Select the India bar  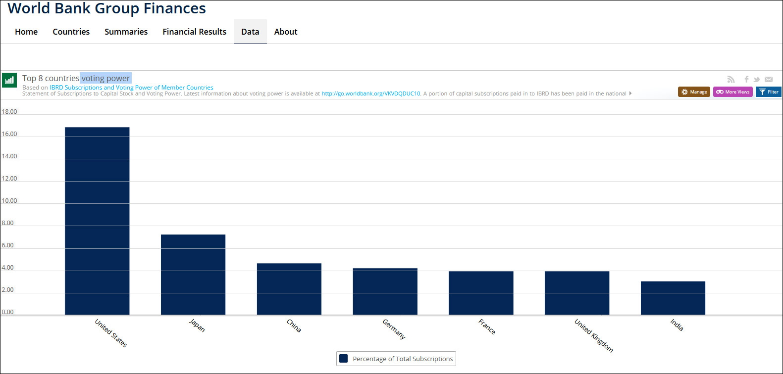point(673,298)
